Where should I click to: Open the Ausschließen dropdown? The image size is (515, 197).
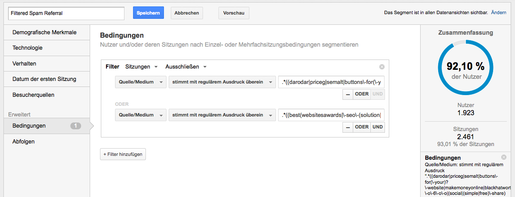coord(186,67)
